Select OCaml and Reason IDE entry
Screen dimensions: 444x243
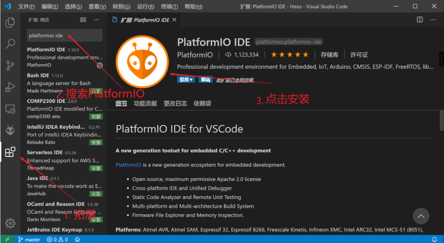[x=65, y=212]
